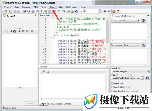Image resolution: width=152 pixels, height=111 pixels.
Task: Click the Cut scissors toolbar icon
Action: pyautogui.click(x=41, y=11)
